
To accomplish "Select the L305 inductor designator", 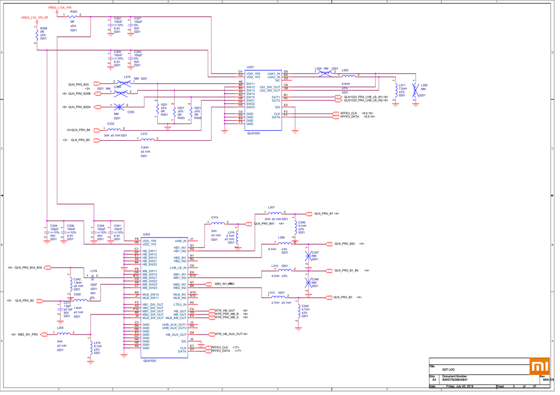I will click(60, 328).
